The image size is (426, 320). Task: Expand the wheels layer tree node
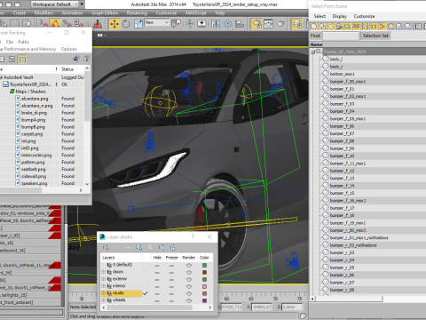104,300
